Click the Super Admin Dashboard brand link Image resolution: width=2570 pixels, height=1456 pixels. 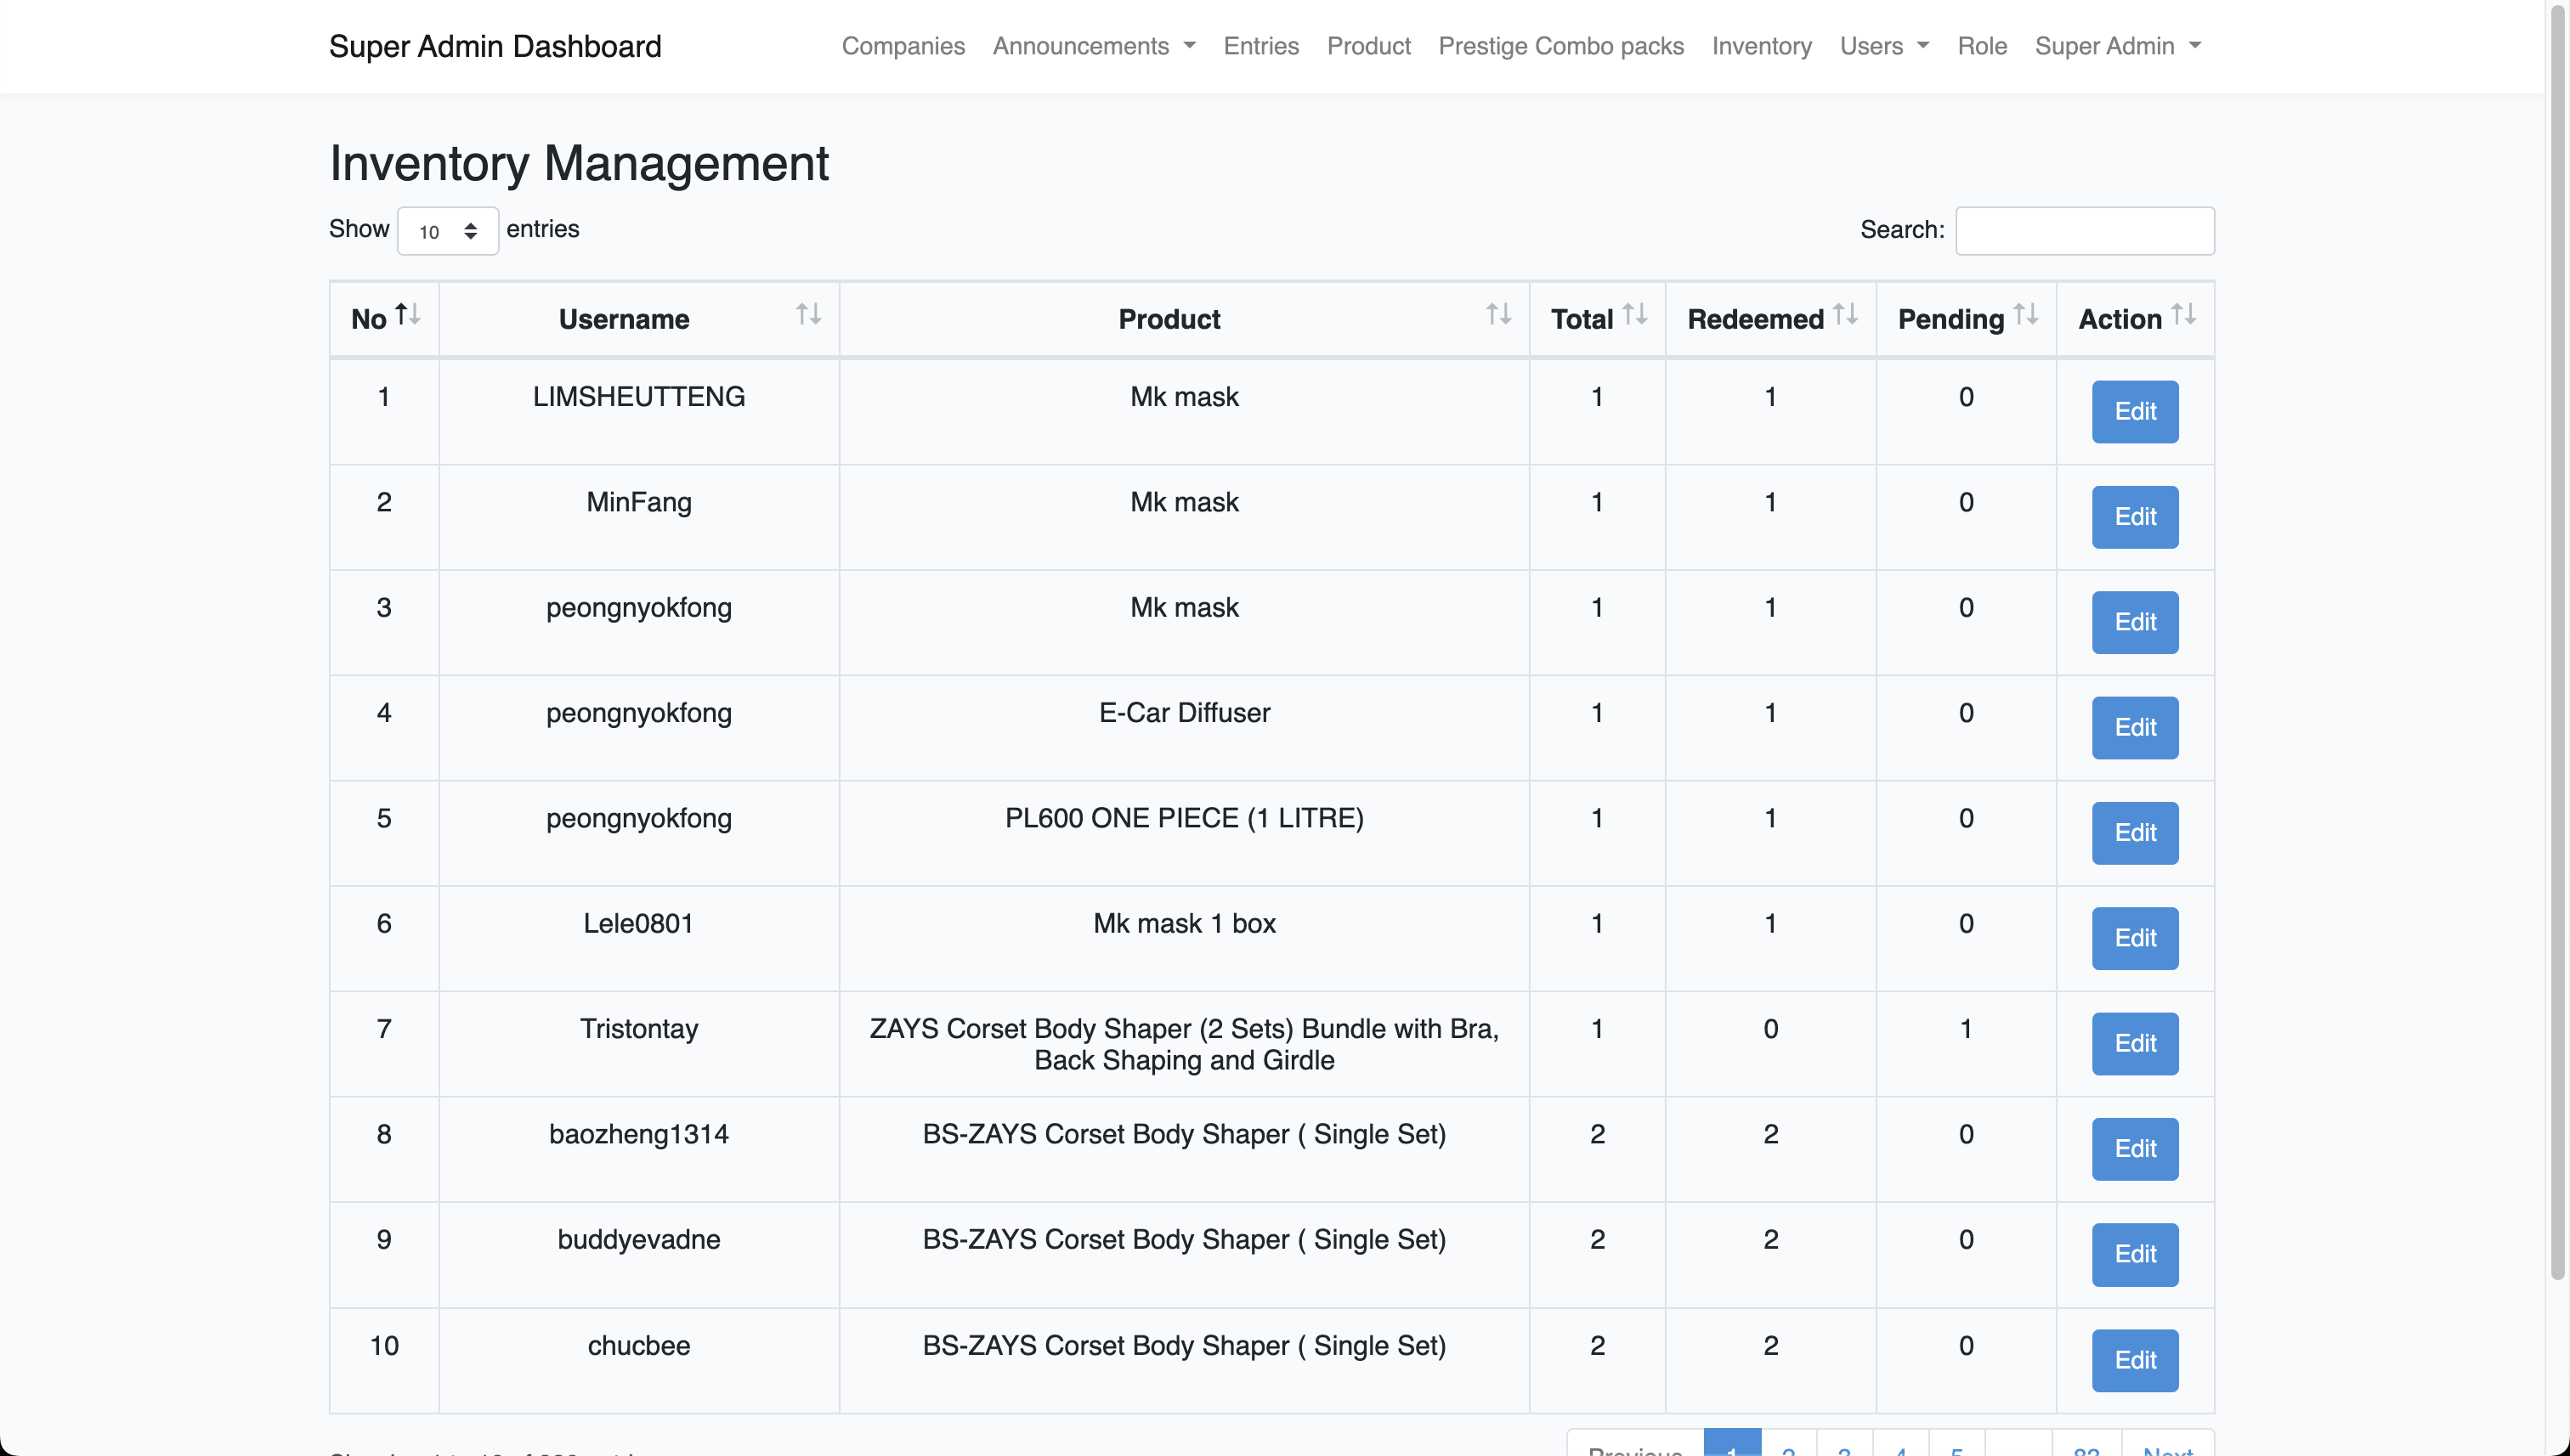(x=495, y=46)
